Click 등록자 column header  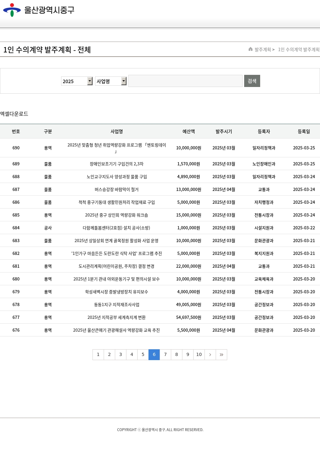(x=264, y=131)
